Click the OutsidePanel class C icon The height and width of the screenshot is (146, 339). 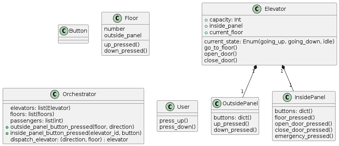[x=217, y=103]
